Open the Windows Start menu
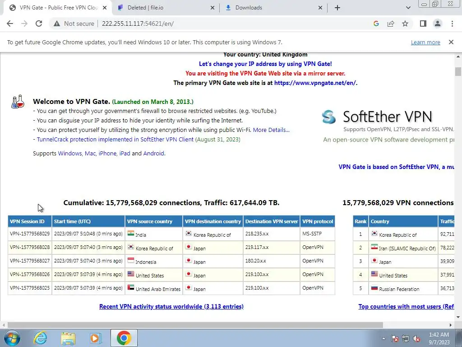 click(12, 338)
